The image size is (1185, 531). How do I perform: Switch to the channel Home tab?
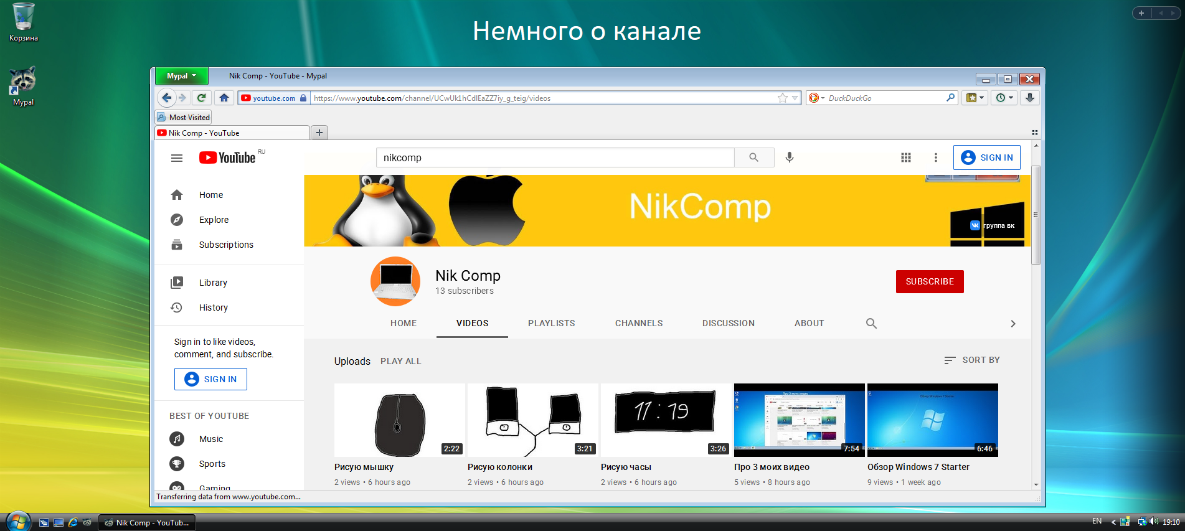pyautogui.click(x=404, y=323)
